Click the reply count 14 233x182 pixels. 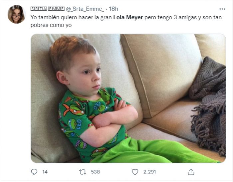(45, 172)
